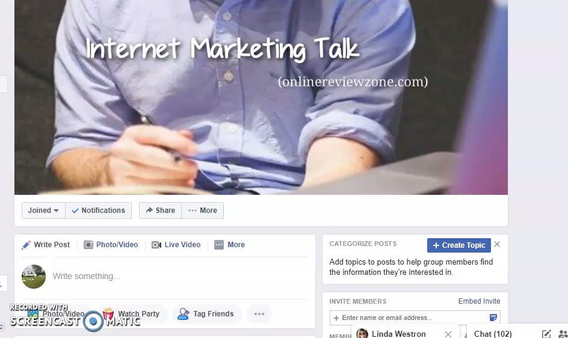Click the Create Topic button

459,245
